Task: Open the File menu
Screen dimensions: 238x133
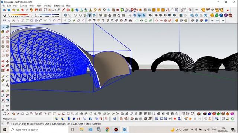Action: [x=3, y=6]
